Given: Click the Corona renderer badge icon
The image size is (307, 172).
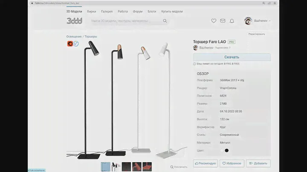Looking at the screenshot, I should coord(70,43).
